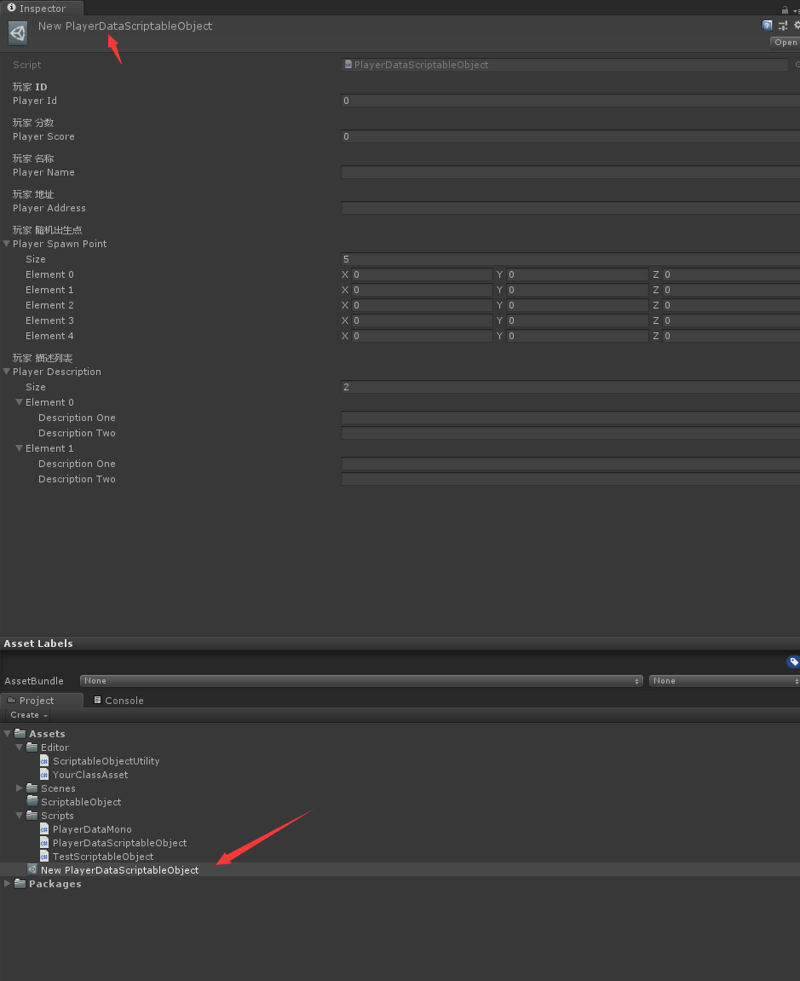This screenshot has height=981, width=800.
Task: Collapse Player Description Element 0
Action: pos(20,402)
